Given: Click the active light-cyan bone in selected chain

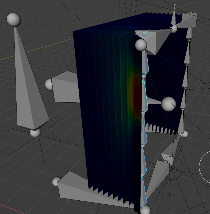Looking at the screenshot, I should pyautogui.click(x=144, y=95).
